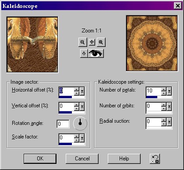Increase Vertical offset with up arrow

[77, 105]
